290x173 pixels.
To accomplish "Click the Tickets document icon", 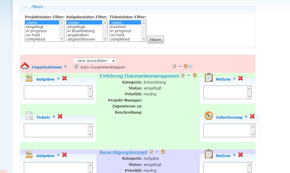I will coord(29,116).
